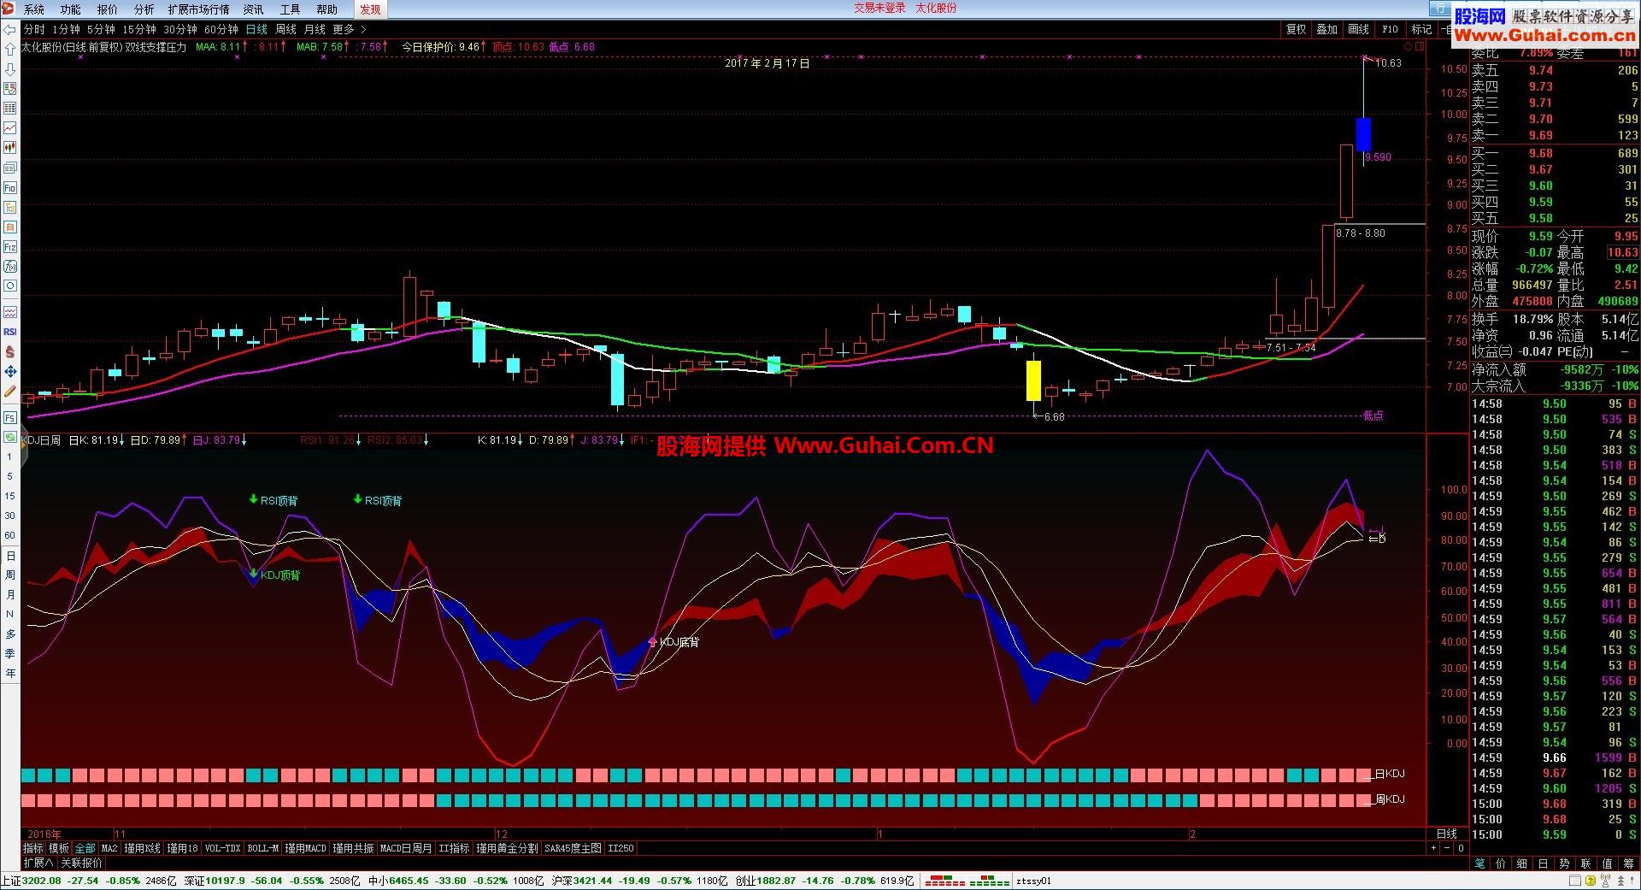Expand the 更多 more periods dropdown
Viewport: 1641px width, 890px height.
pos(349,29)
